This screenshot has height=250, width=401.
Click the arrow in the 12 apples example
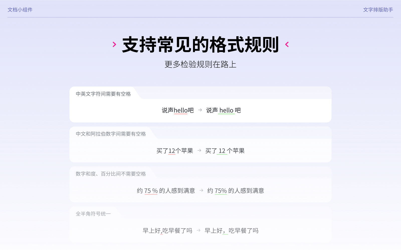[x=199, y=150]
